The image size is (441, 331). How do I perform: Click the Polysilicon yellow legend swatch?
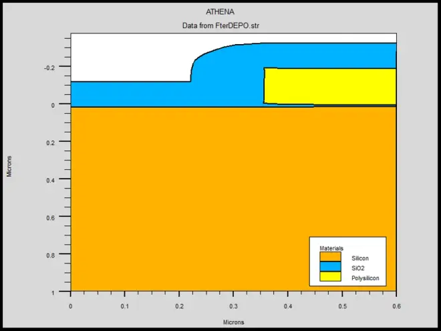331,276
